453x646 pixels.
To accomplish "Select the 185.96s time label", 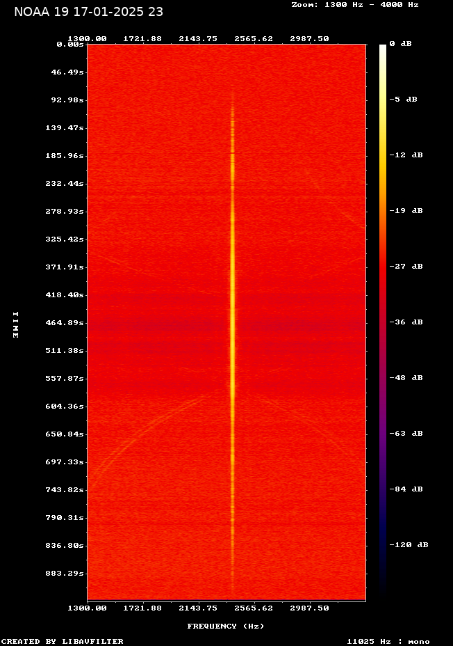I will (x=65, y=156).
